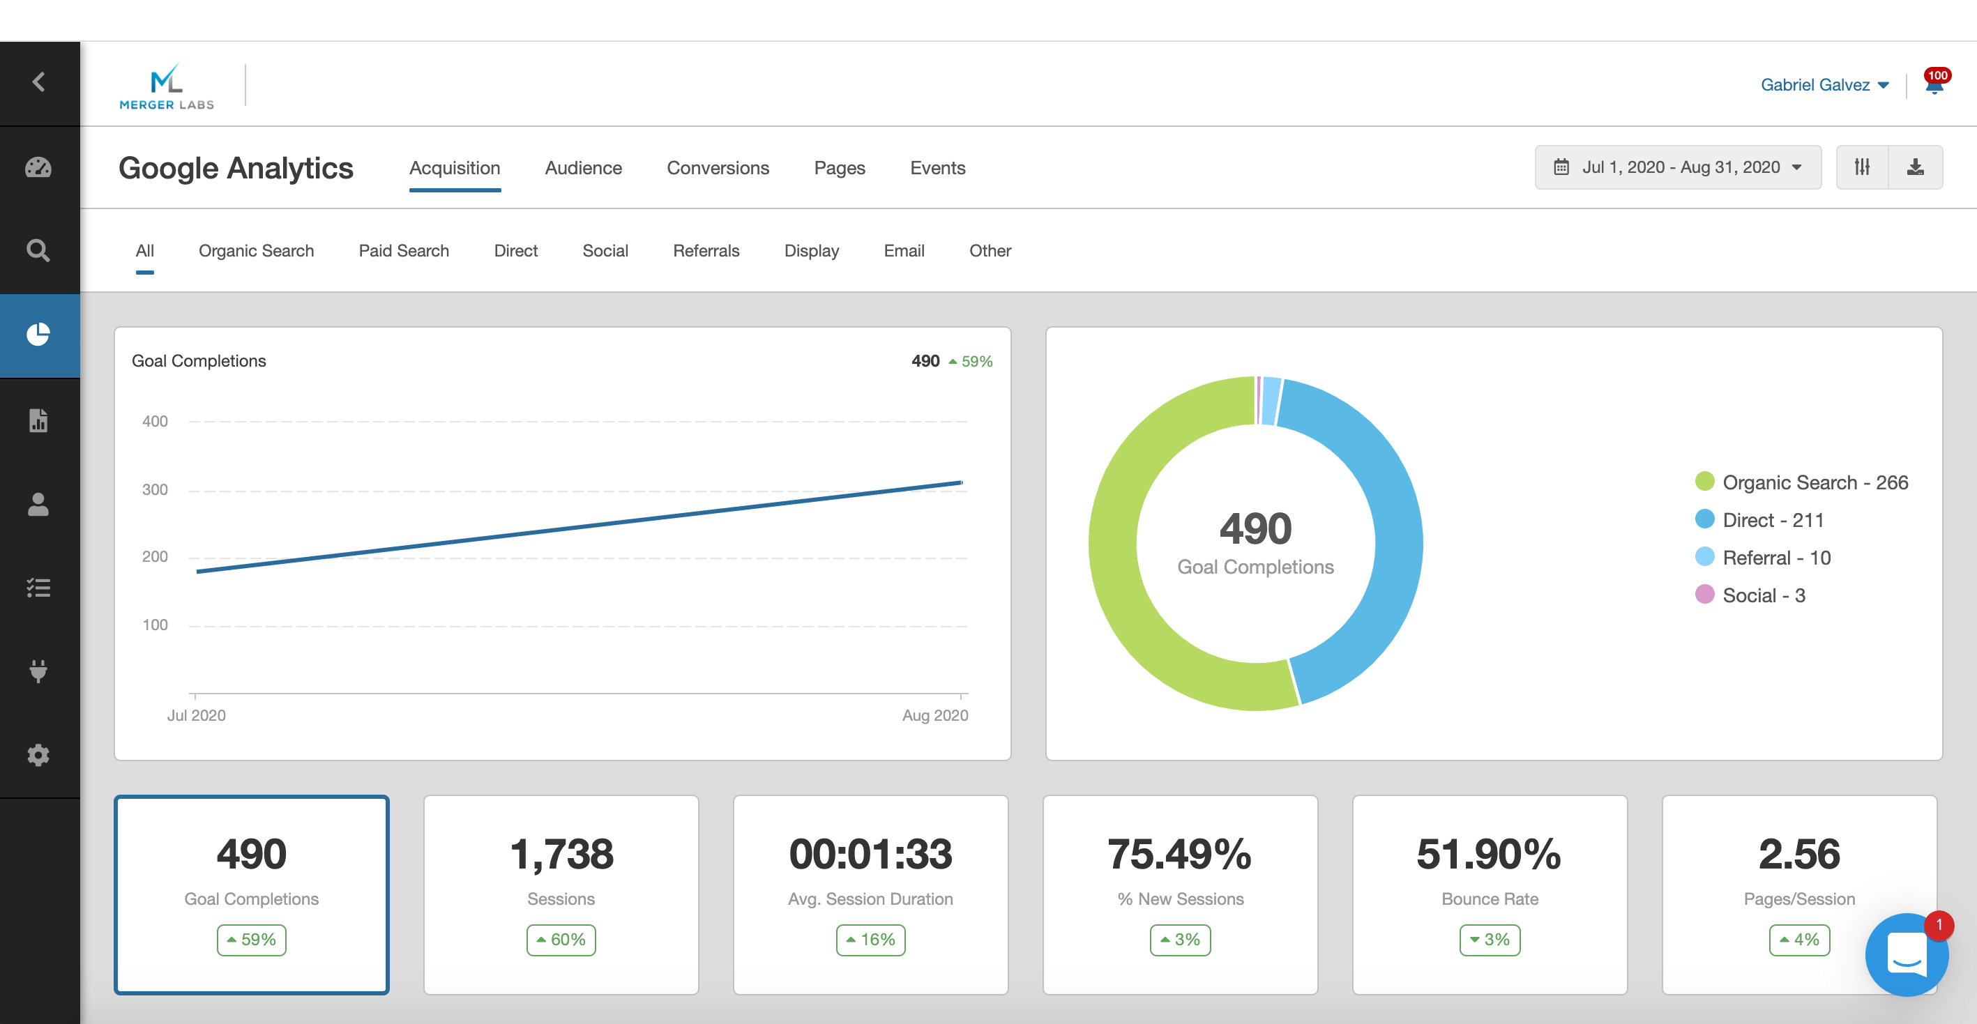The image size is (1977, 1024).
Task: Open the filter sliders settings button
Action: click(1862, 167)
